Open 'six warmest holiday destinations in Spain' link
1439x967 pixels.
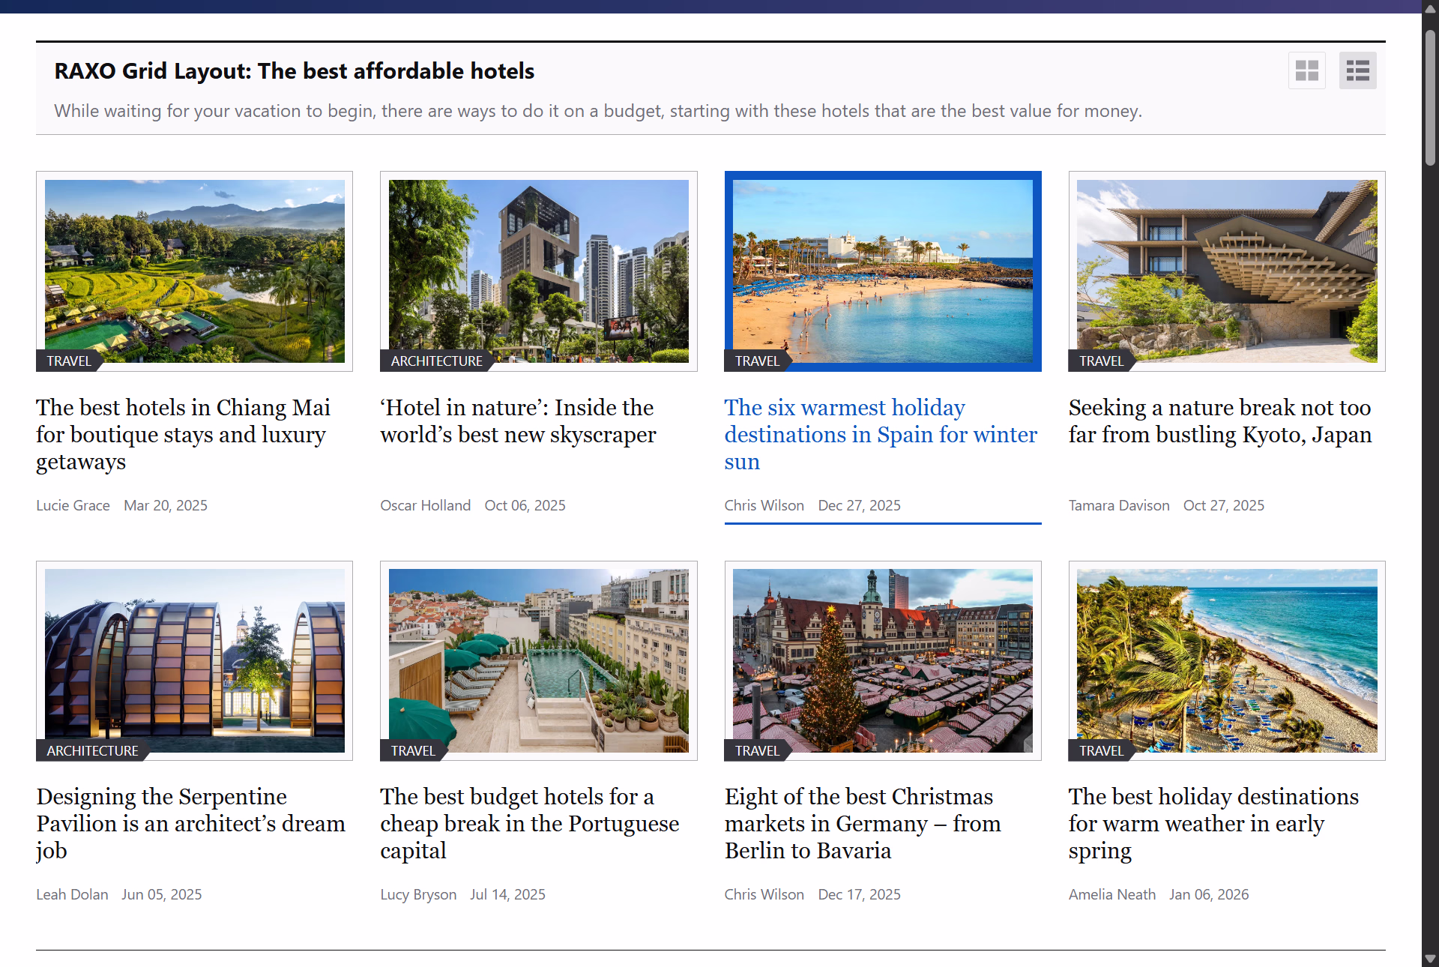pos(881,434)
